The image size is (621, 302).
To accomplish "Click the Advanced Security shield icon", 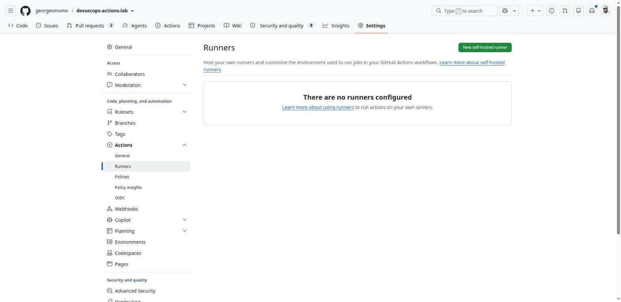I will coord(110,291).
